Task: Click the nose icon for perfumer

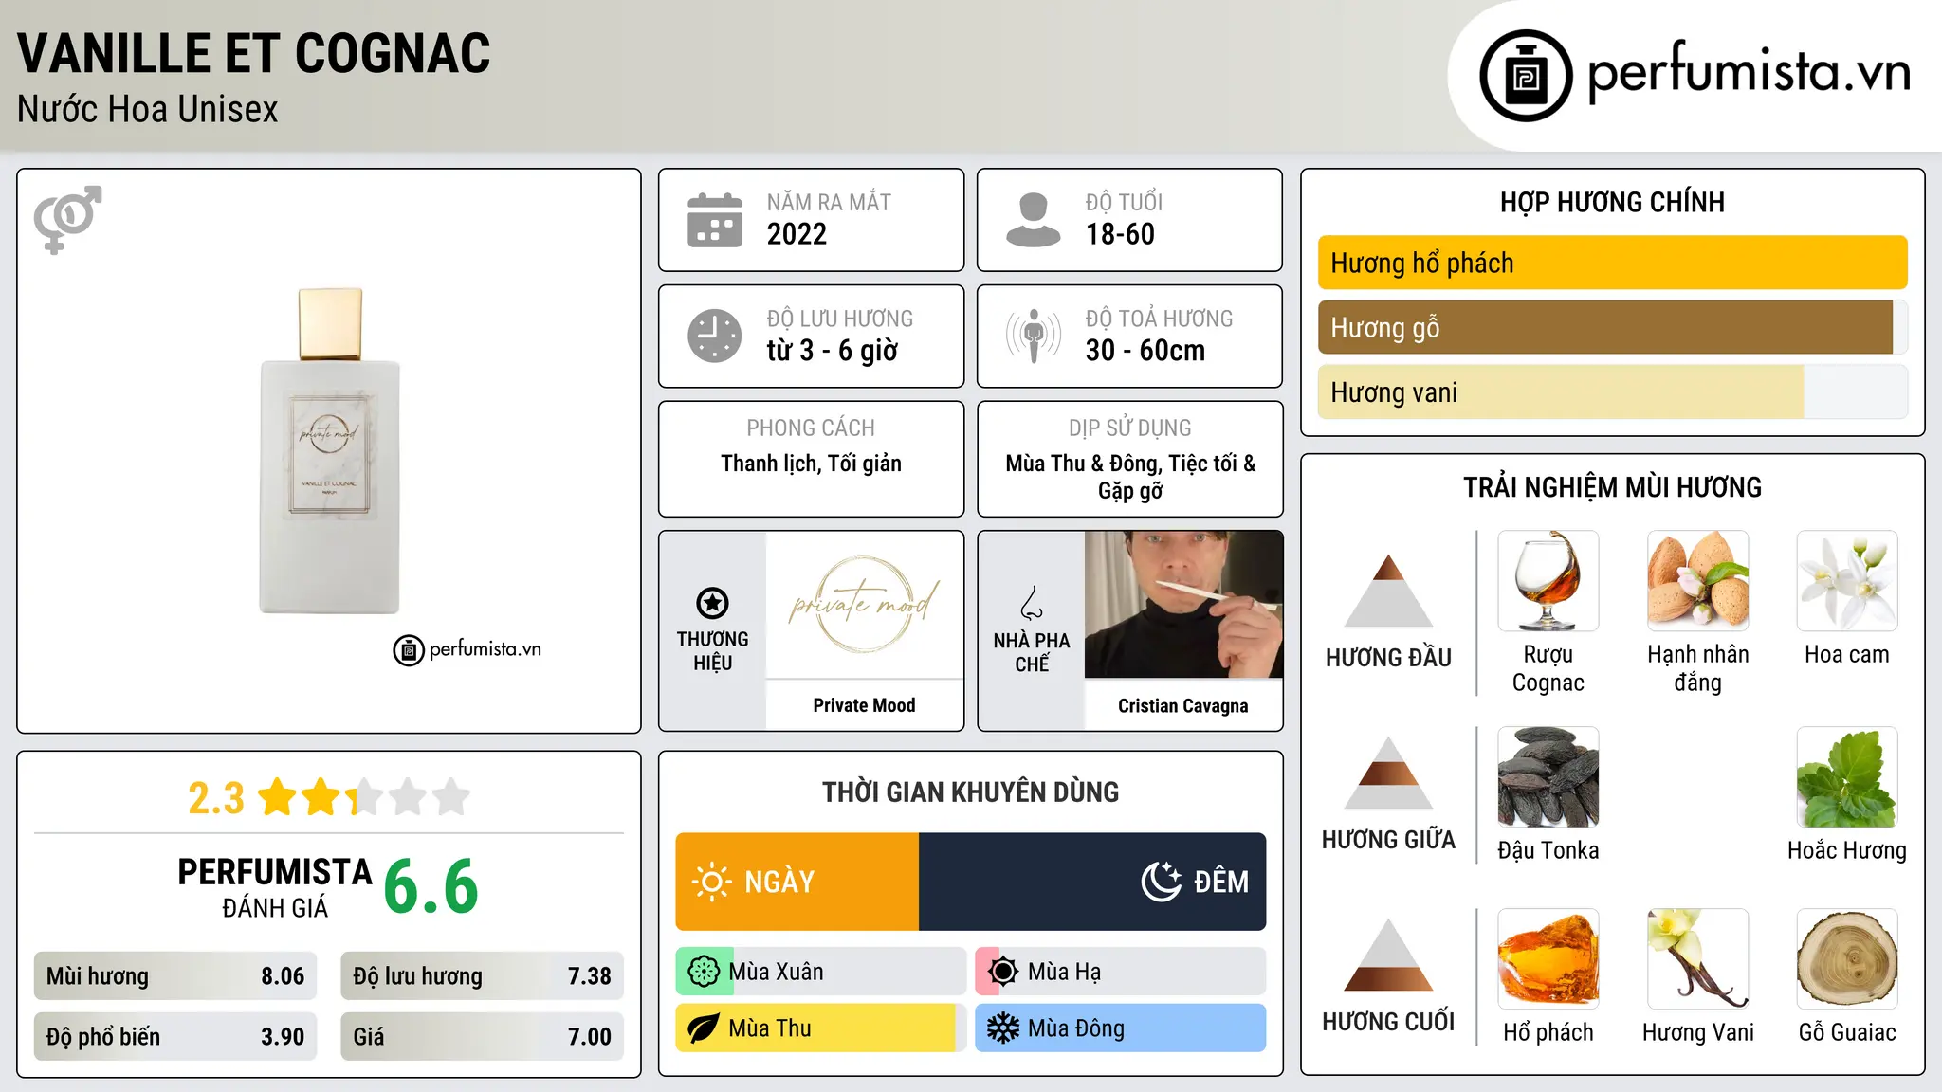Action: [1032, 603]
